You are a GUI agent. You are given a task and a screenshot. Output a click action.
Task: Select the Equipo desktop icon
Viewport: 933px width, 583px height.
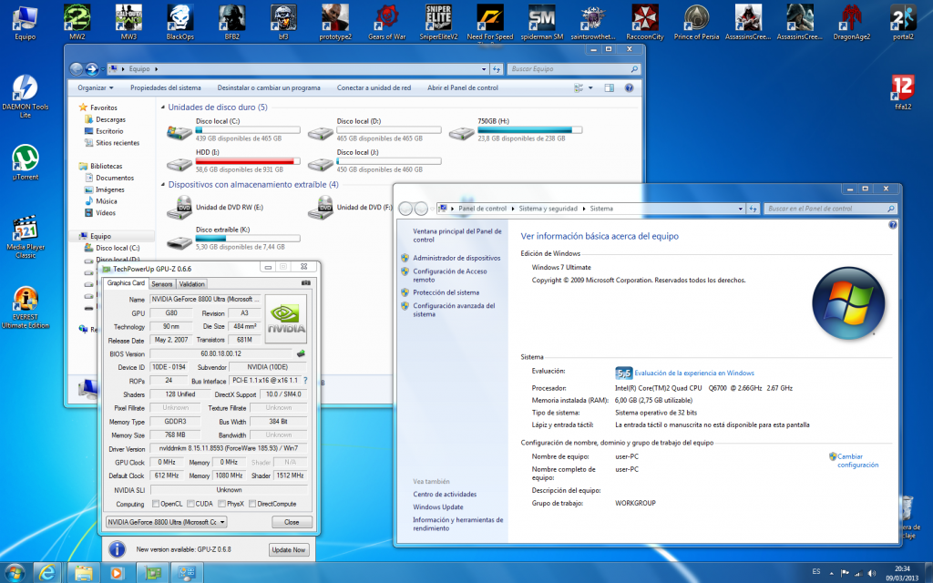pos(25,22)
